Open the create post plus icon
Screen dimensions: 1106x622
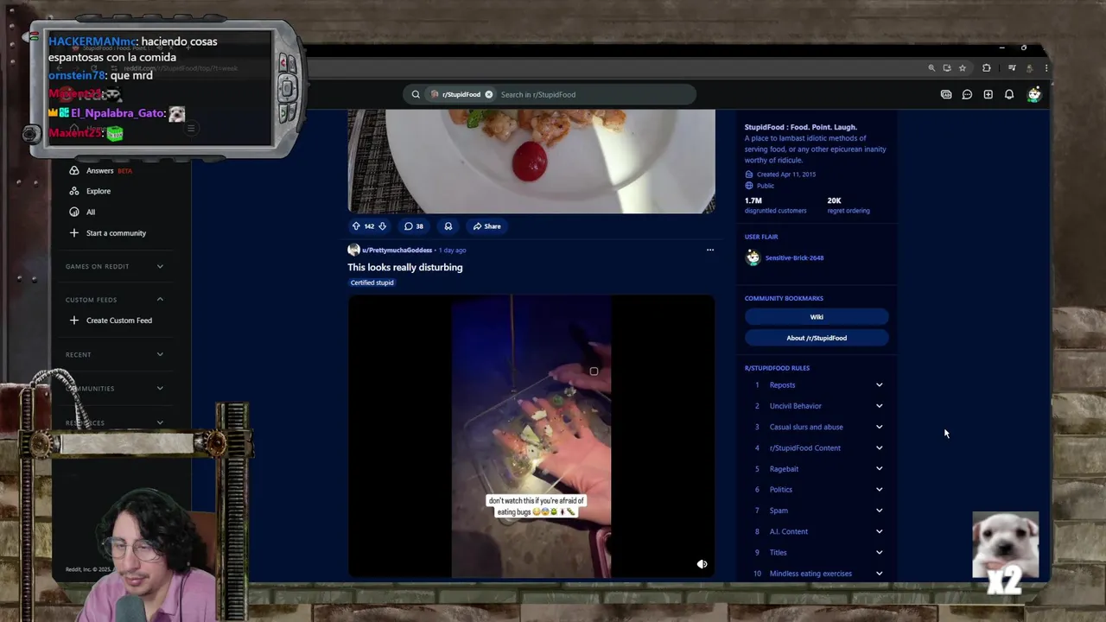tap(988, 94)
